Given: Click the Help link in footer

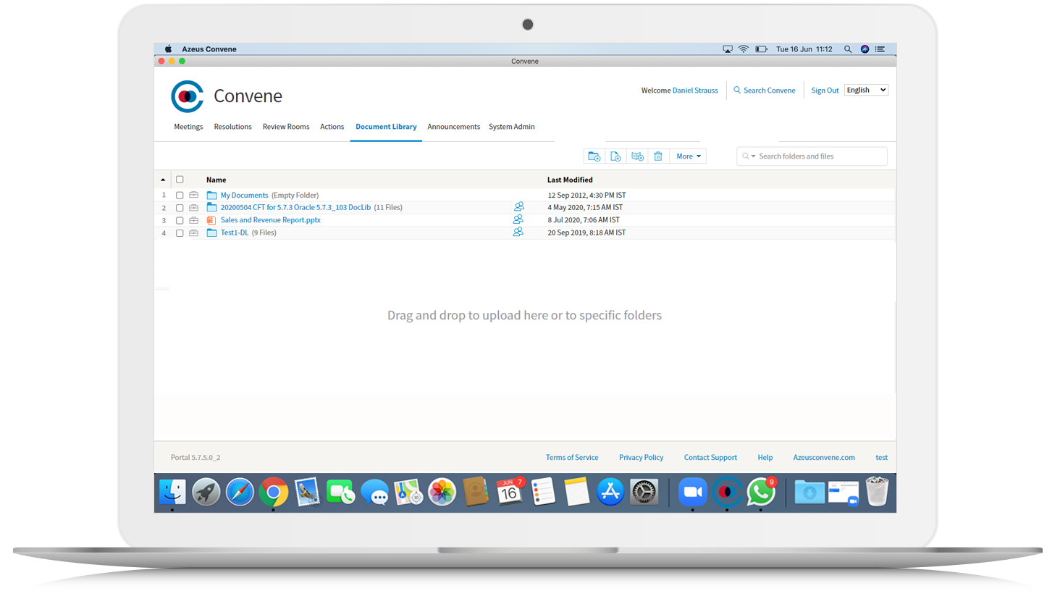Looking at the screenshot, I should pyautogui.click(x=765, y=458).
